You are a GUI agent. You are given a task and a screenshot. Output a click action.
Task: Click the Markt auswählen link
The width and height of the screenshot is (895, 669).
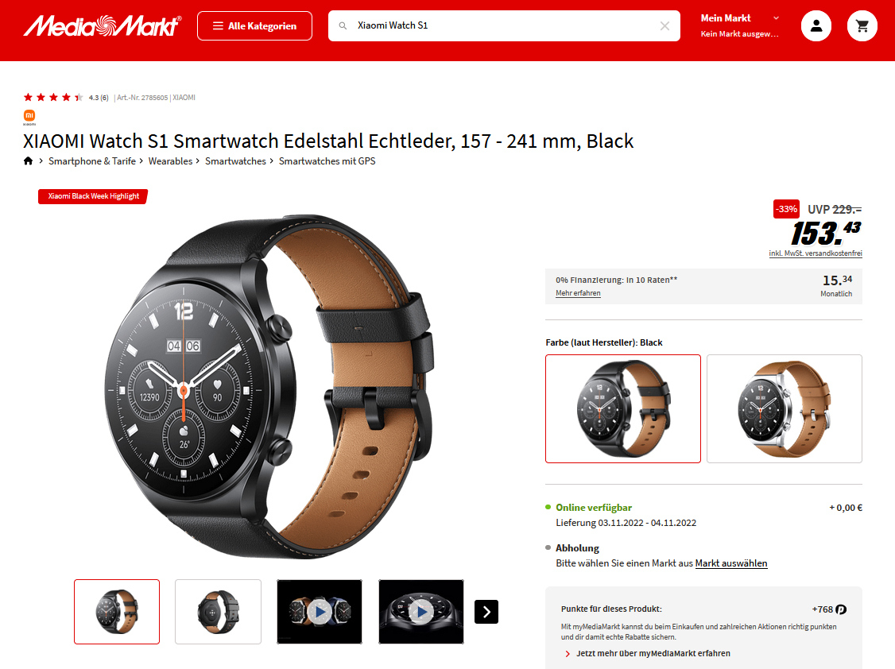(731, 563)
